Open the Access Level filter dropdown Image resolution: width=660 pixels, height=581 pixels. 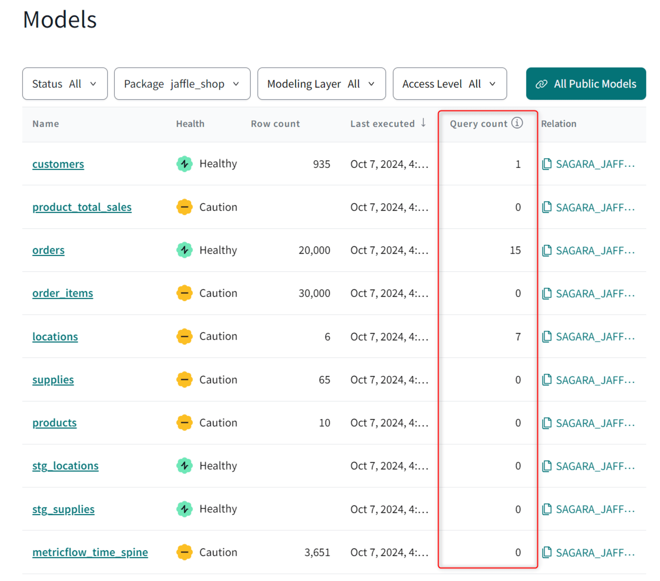(x=450, y=84)
